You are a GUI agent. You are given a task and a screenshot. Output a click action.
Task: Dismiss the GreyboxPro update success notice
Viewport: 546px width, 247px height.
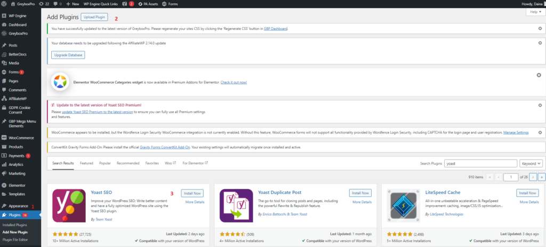point(540,28)
